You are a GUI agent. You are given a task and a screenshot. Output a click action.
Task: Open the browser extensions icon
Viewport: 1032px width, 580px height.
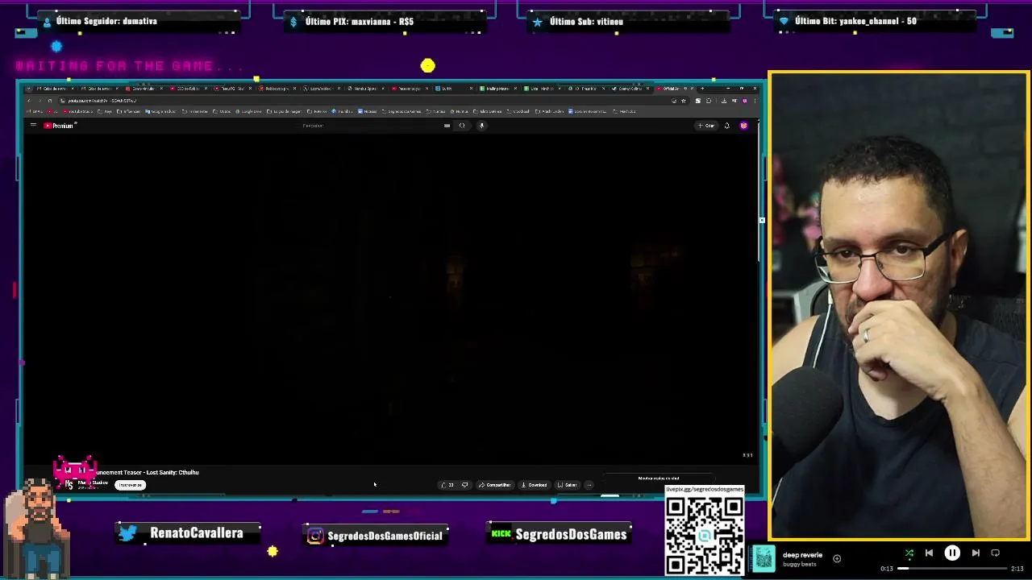[x=709, y=101]
